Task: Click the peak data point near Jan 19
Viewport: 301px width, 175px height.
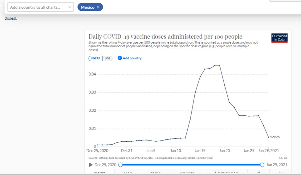Action: pos(219,66)
